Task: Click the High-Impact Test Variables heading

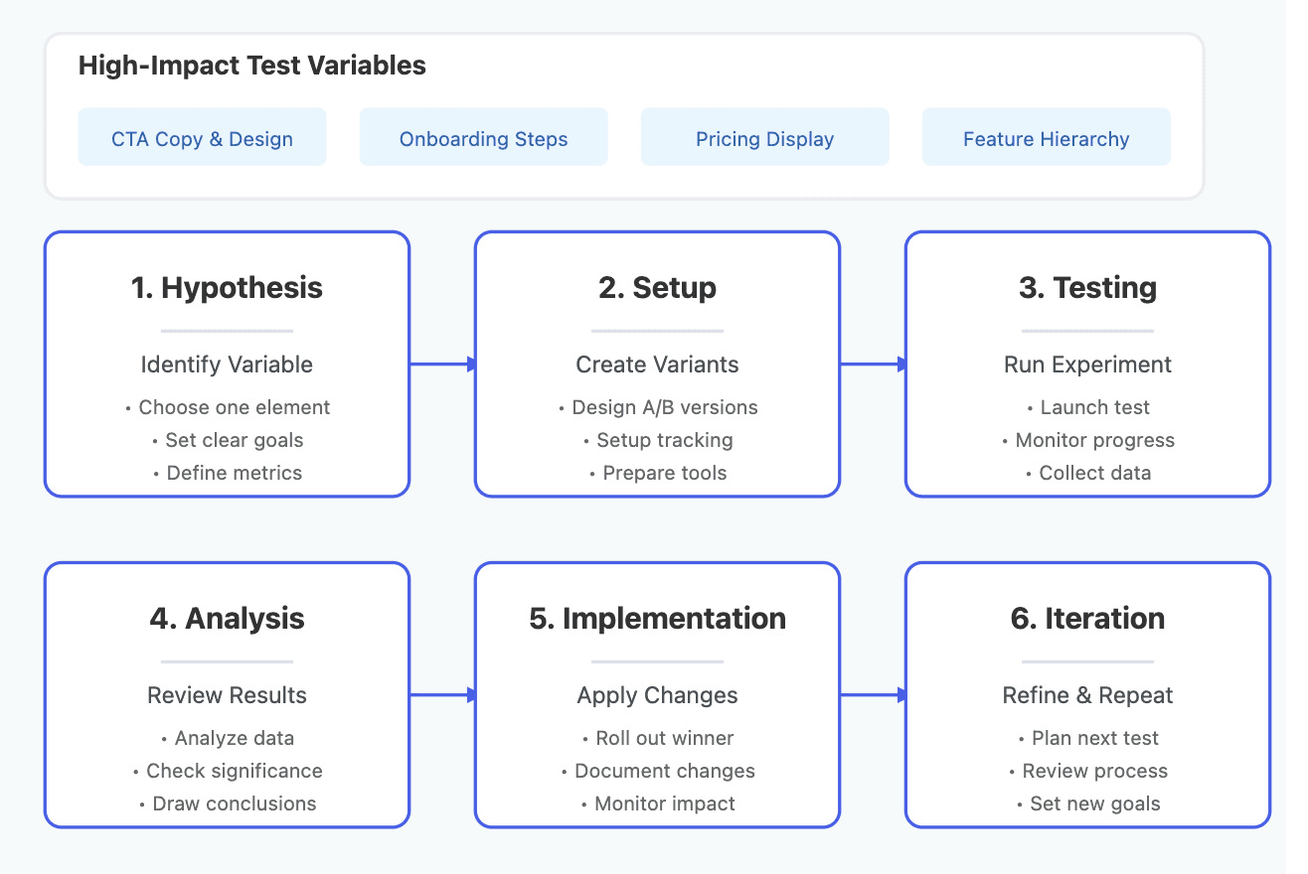Action: [252, 66]
